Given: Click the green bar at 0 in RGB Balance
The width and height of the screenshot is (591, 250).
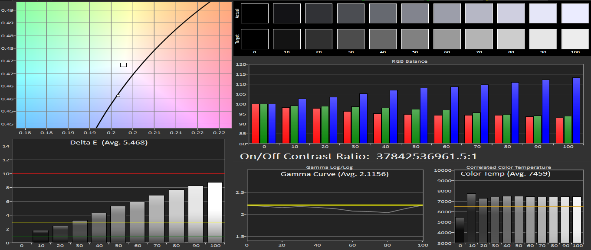Looking at the screenshot, I should 264,124.
